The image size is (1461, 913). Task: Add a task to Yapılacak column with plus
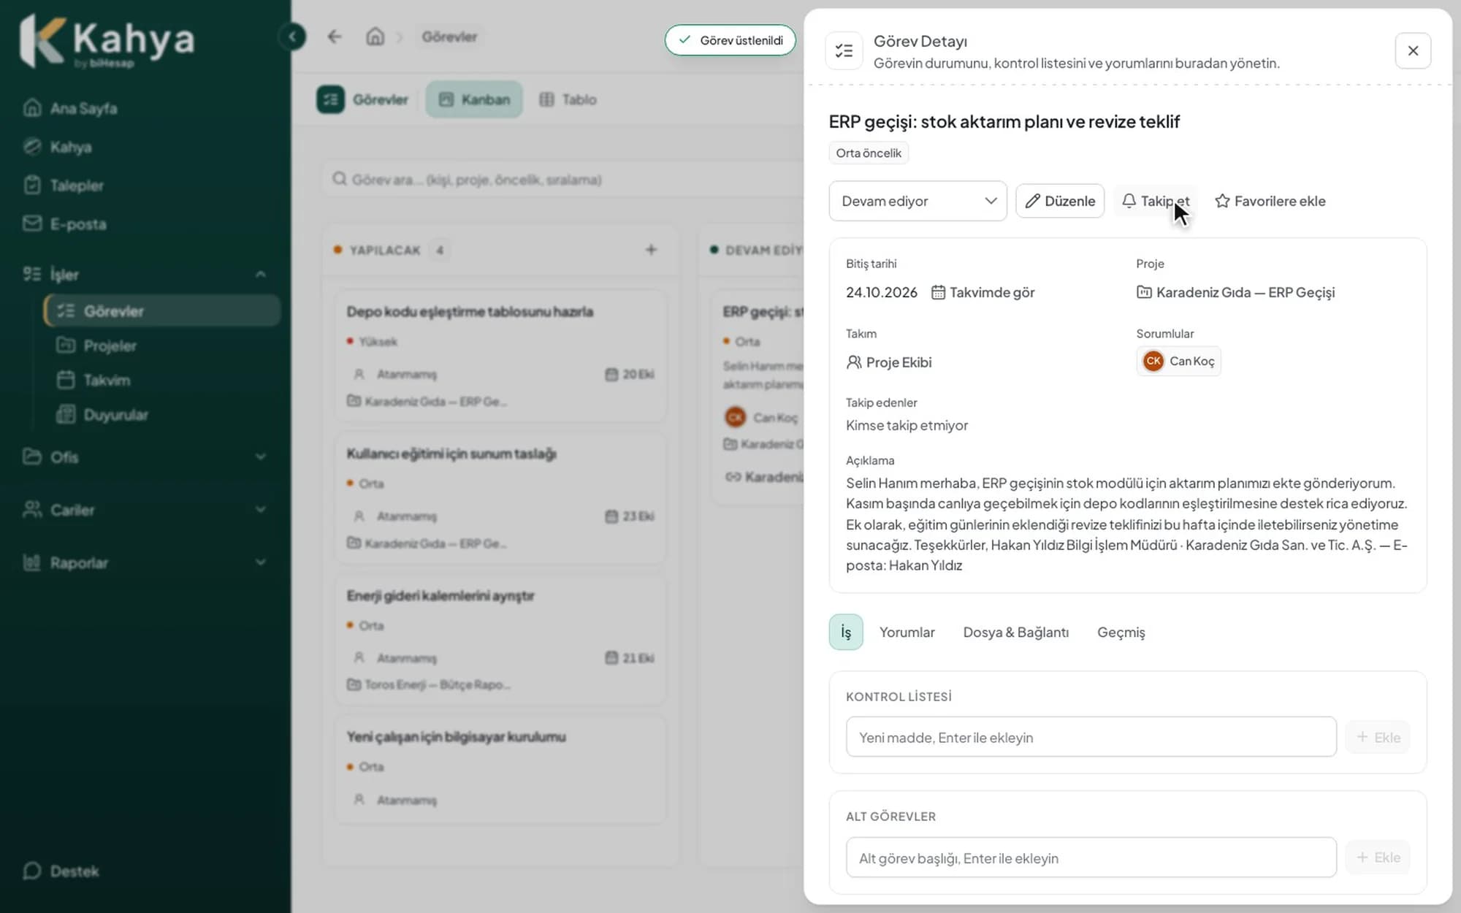pyautogui.click(x=651, y=250)
